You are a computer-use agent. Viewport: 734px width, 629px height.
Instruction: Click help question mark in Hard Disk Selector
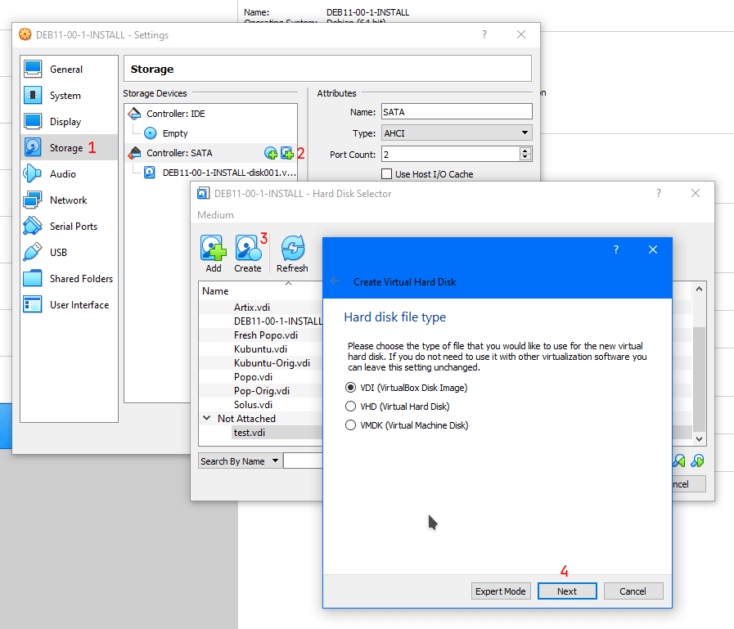659,193
